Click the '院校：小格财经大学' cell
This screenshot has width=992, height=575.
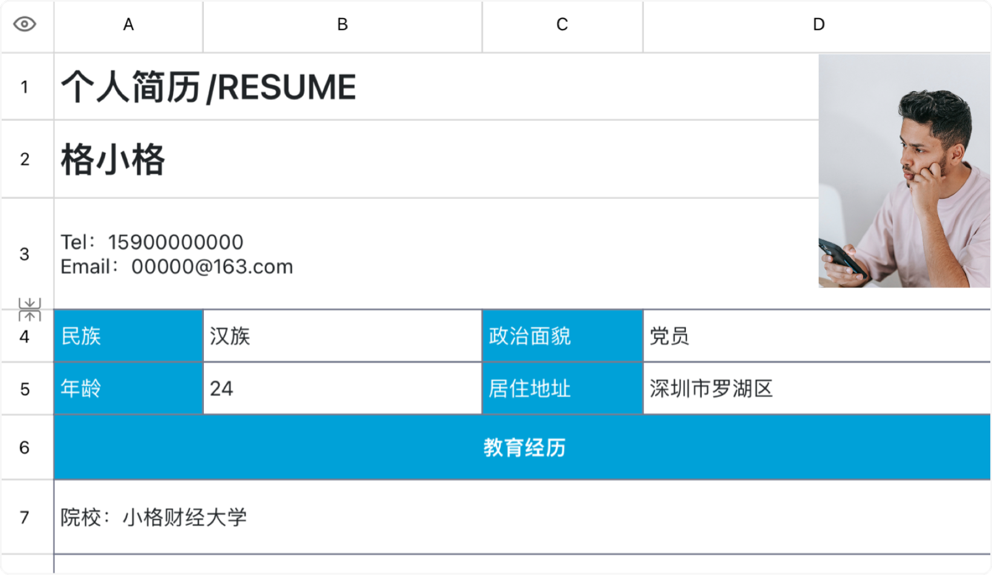[x=523, y=518]
